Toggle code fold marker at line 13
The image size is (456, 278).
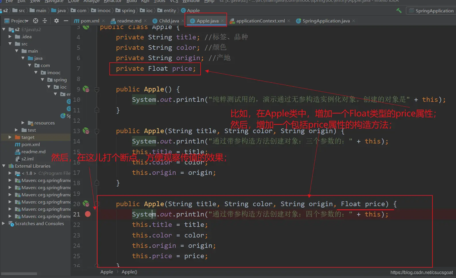click(97, 131)
